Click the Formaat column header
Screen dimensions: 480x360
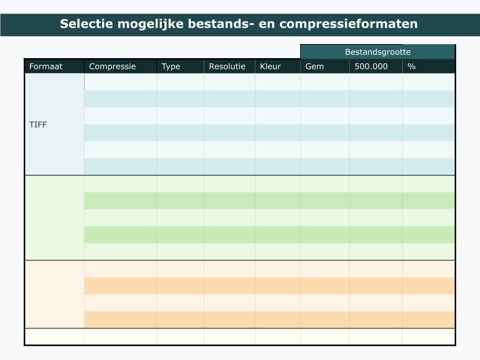54,66
